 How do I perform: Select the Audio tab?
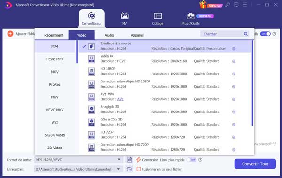pos(109,35)
